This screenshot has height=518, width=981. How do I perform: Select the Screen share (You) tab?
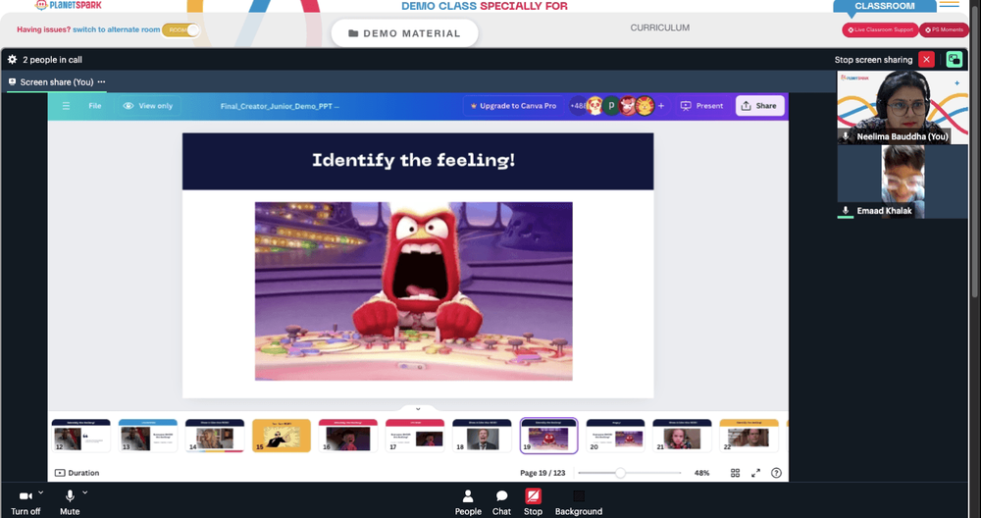click(56, 82)
